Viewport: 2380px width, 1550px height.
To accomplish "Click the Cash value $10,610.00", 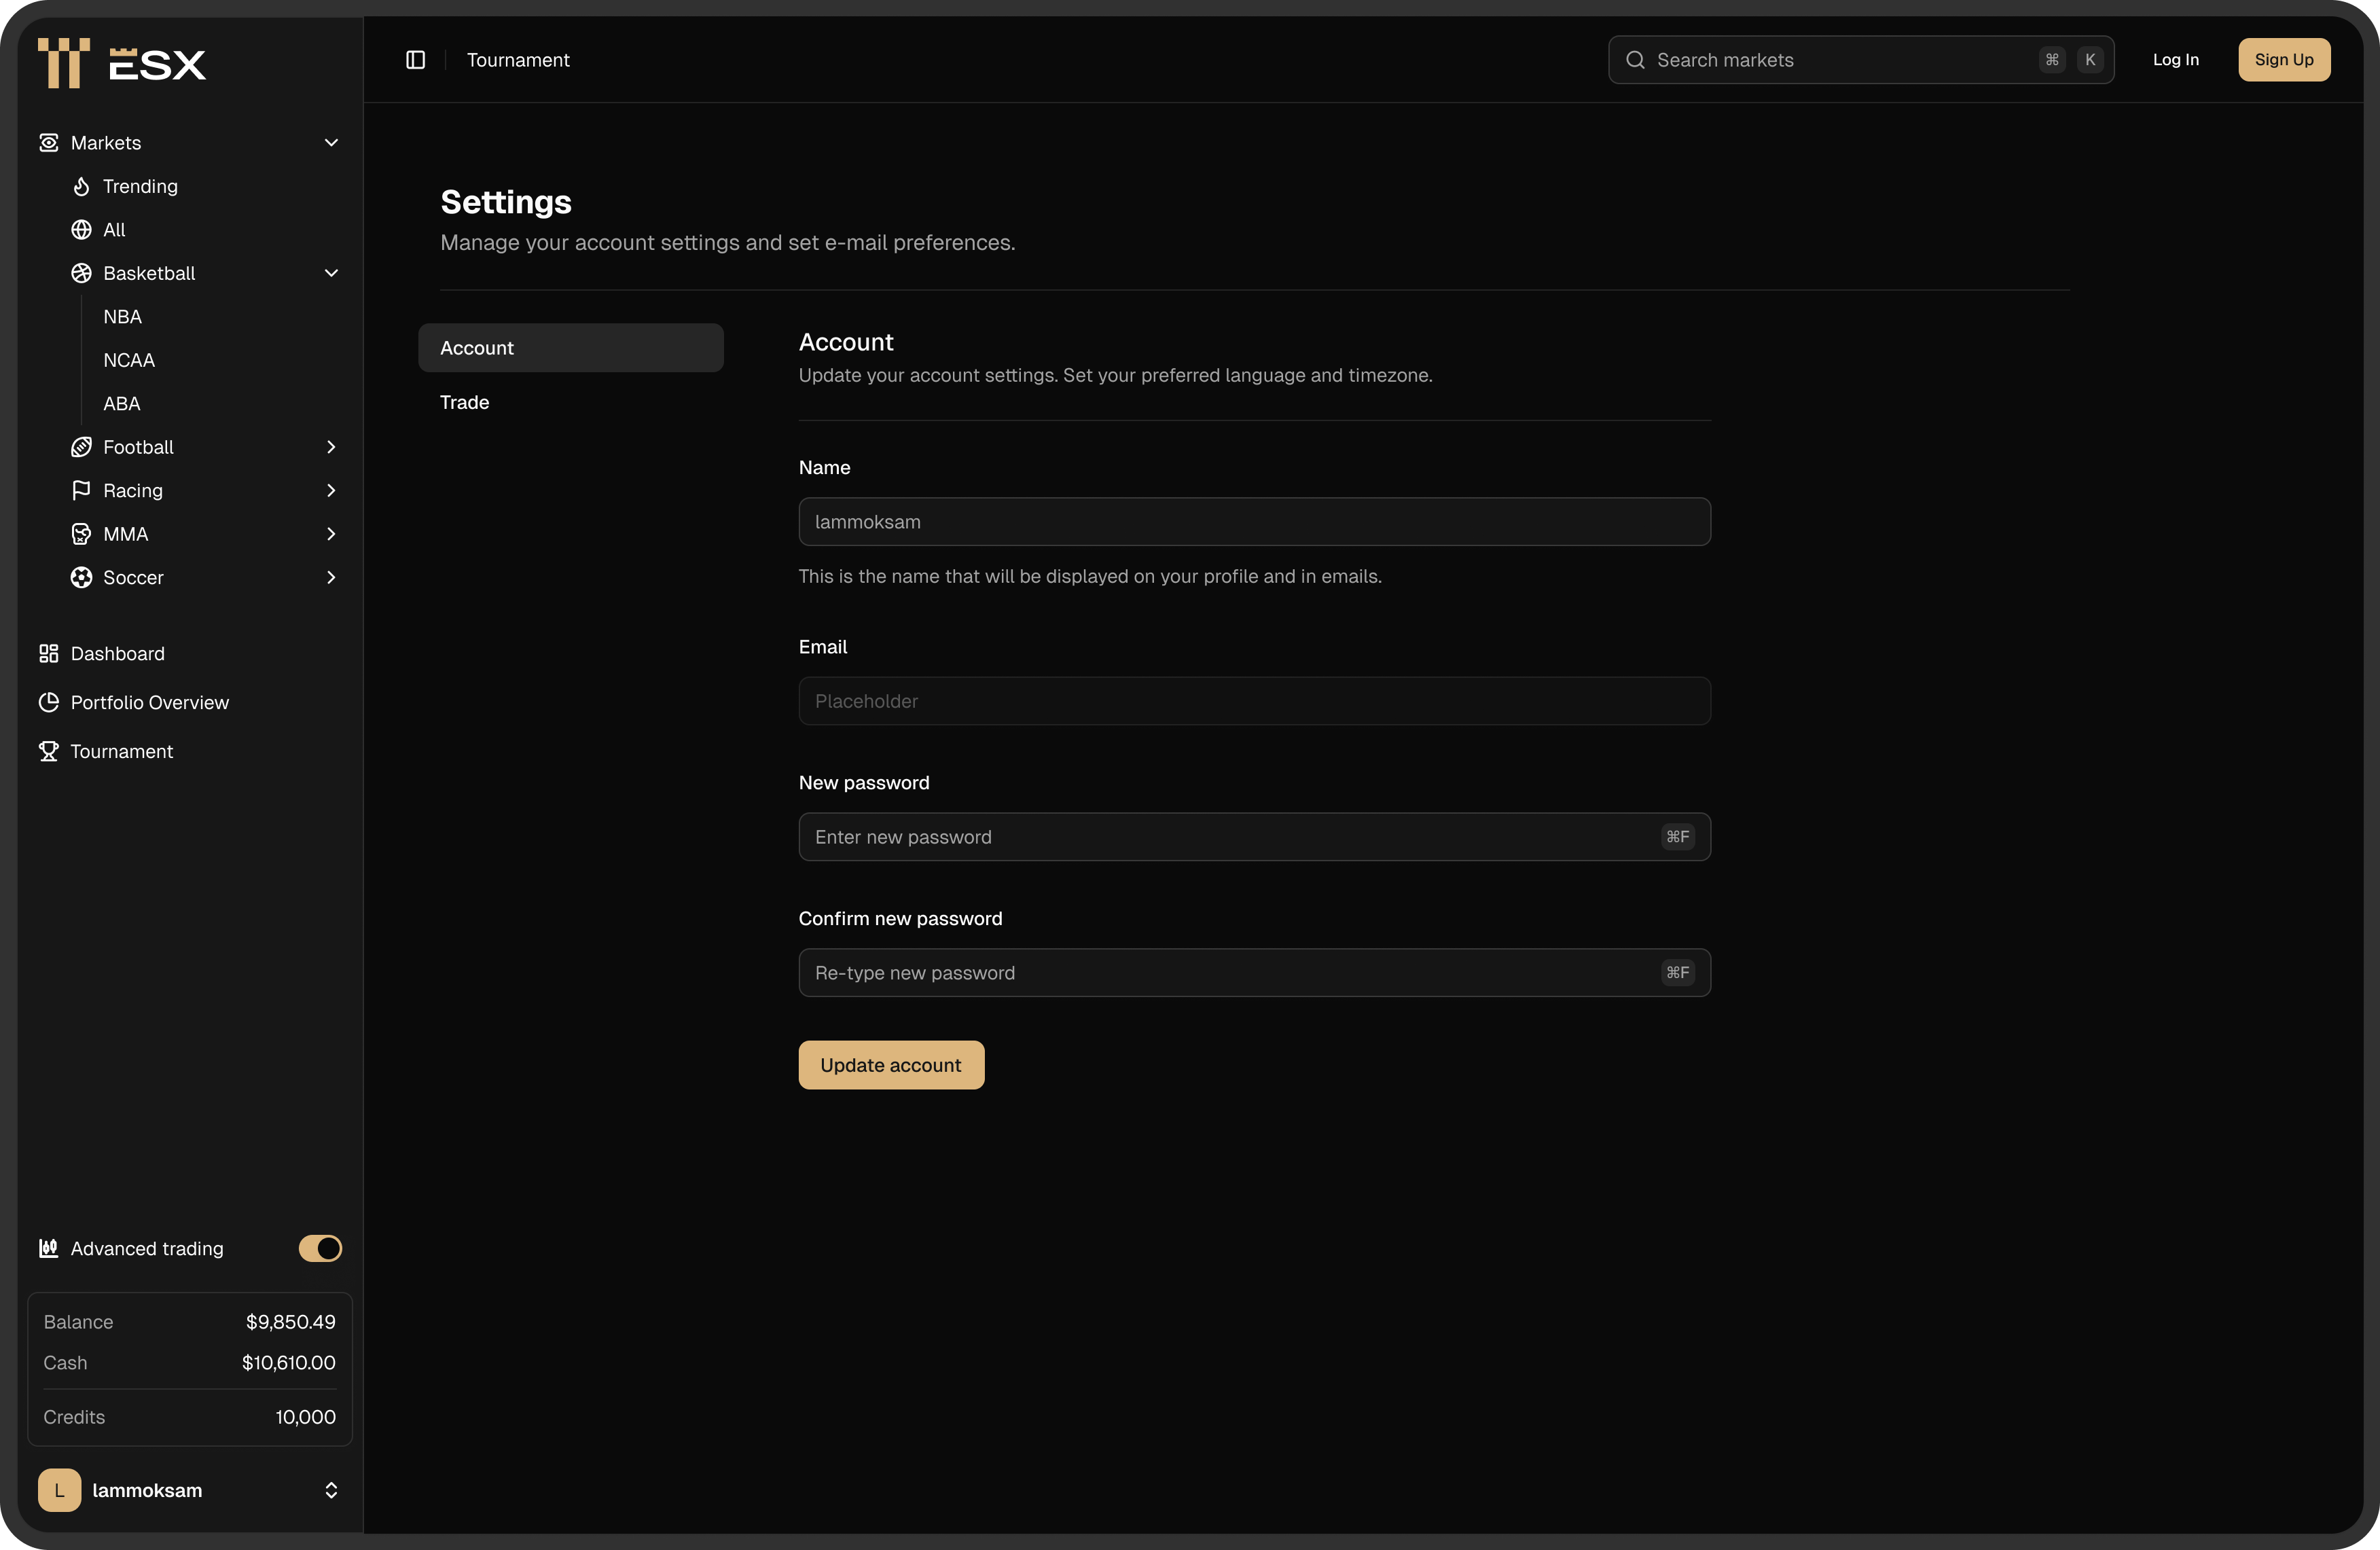I will click(289, 1363).
